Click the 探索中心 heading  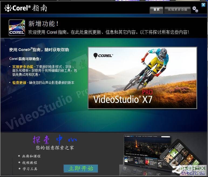[55, 139]
